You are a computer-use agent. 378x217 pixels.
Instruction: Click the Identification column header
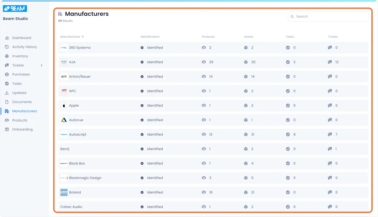[150, 37]
